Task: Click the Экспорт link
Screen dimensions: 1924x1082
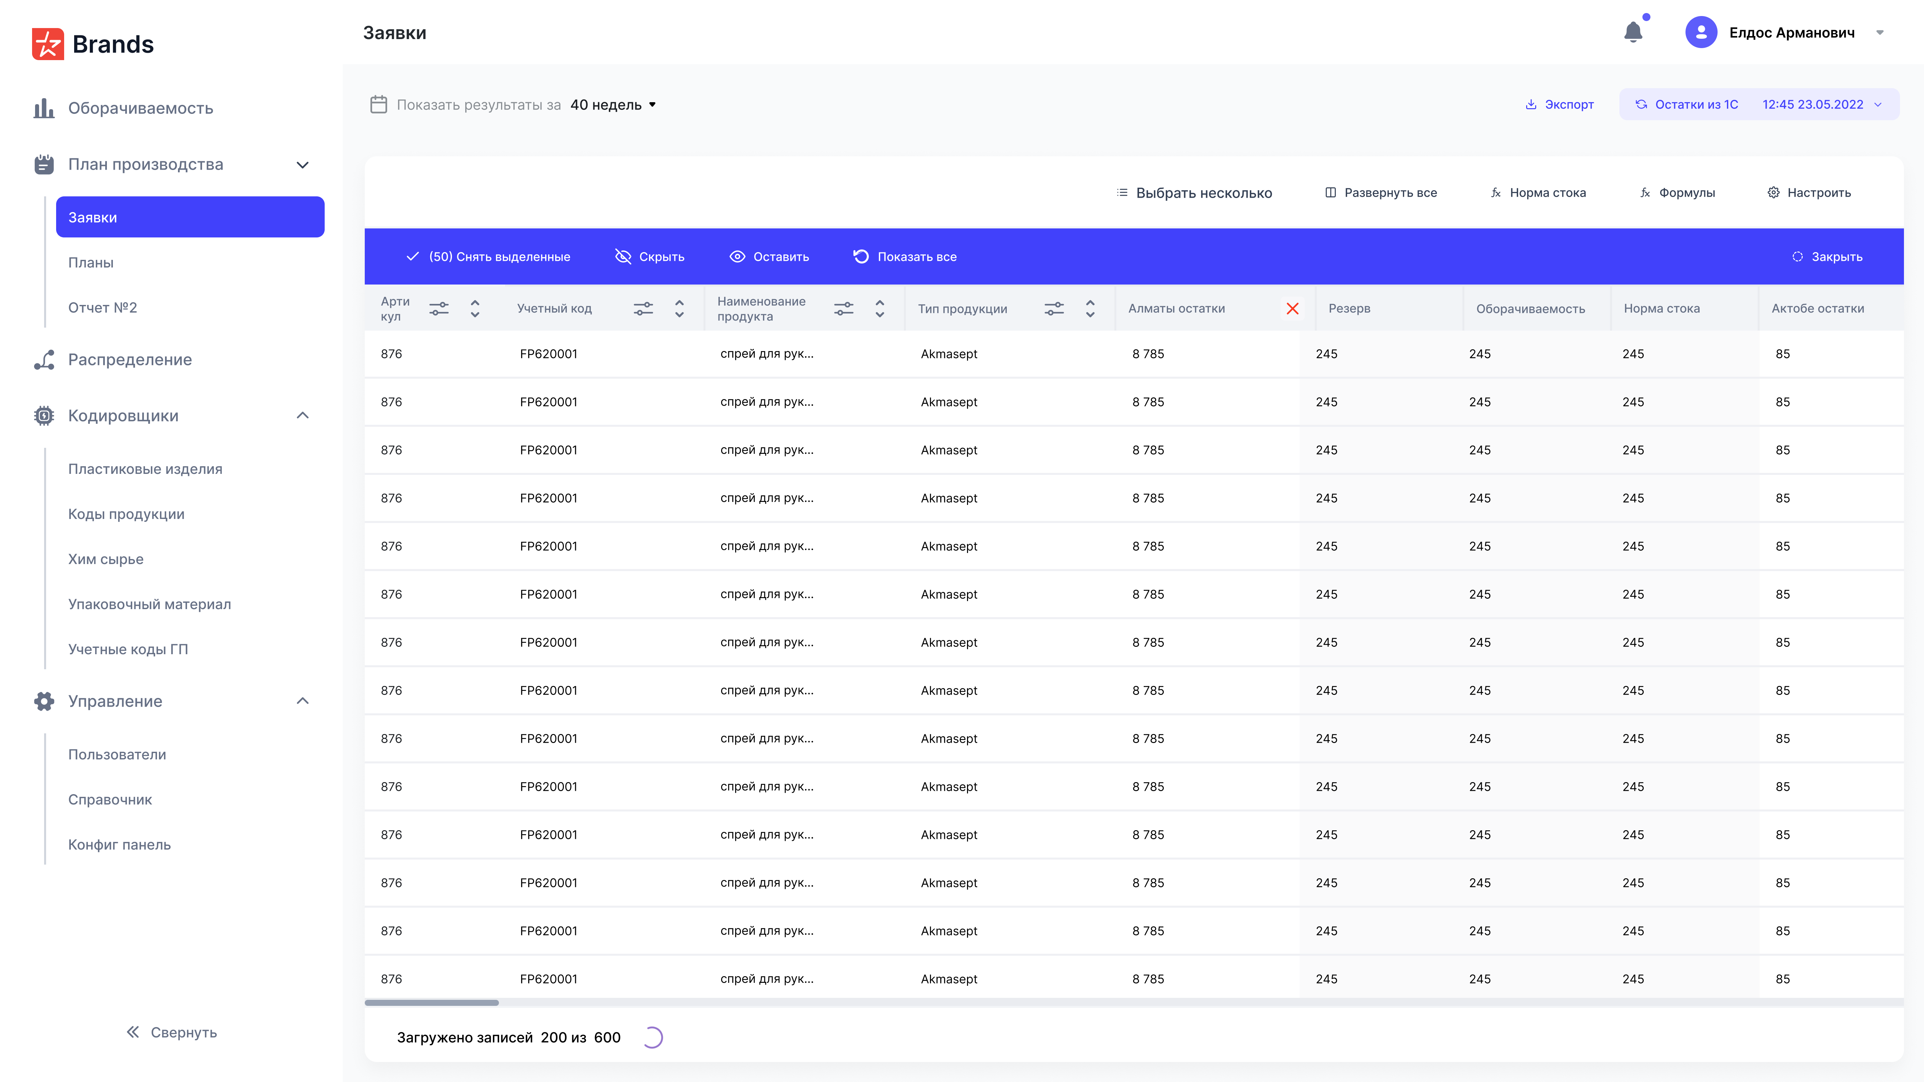Action: click(1560, 105)
